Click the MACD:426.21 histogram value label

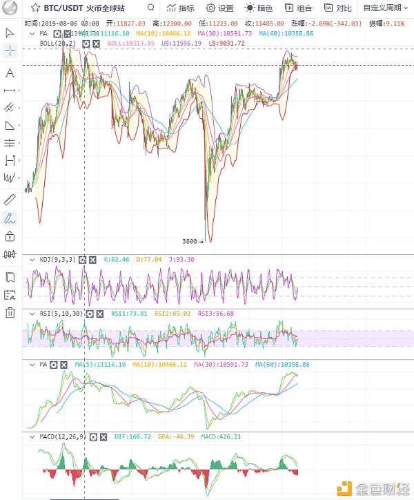point(221,436)
